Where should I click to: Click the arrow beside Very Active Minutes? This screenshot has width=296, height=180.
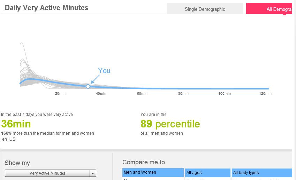[x=93, y=173]
